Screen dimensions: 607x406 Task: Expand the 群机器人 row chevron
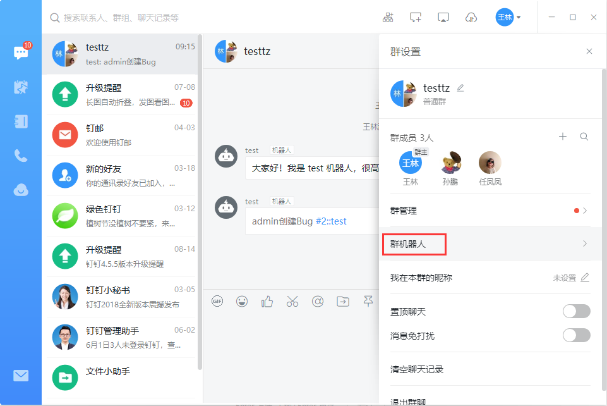click(585, 243)
